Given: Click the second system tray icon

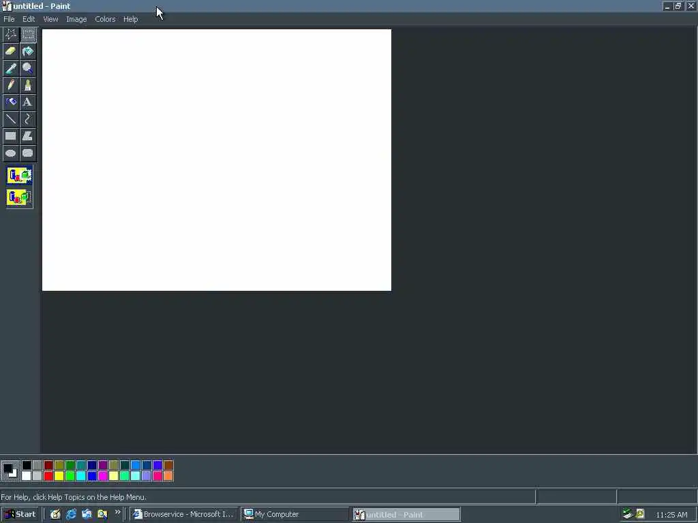Looking at the screenshot, I should (x=640, y=513).
